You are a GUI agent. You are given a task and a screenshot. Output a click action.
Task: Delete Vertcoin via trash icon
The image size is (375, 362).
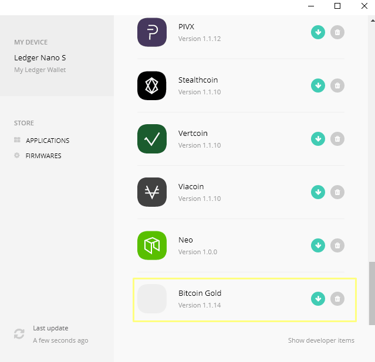tap(337, 139)
